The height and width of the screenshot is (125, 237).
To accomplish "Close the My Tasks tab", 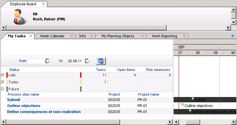I will point(31,36).
